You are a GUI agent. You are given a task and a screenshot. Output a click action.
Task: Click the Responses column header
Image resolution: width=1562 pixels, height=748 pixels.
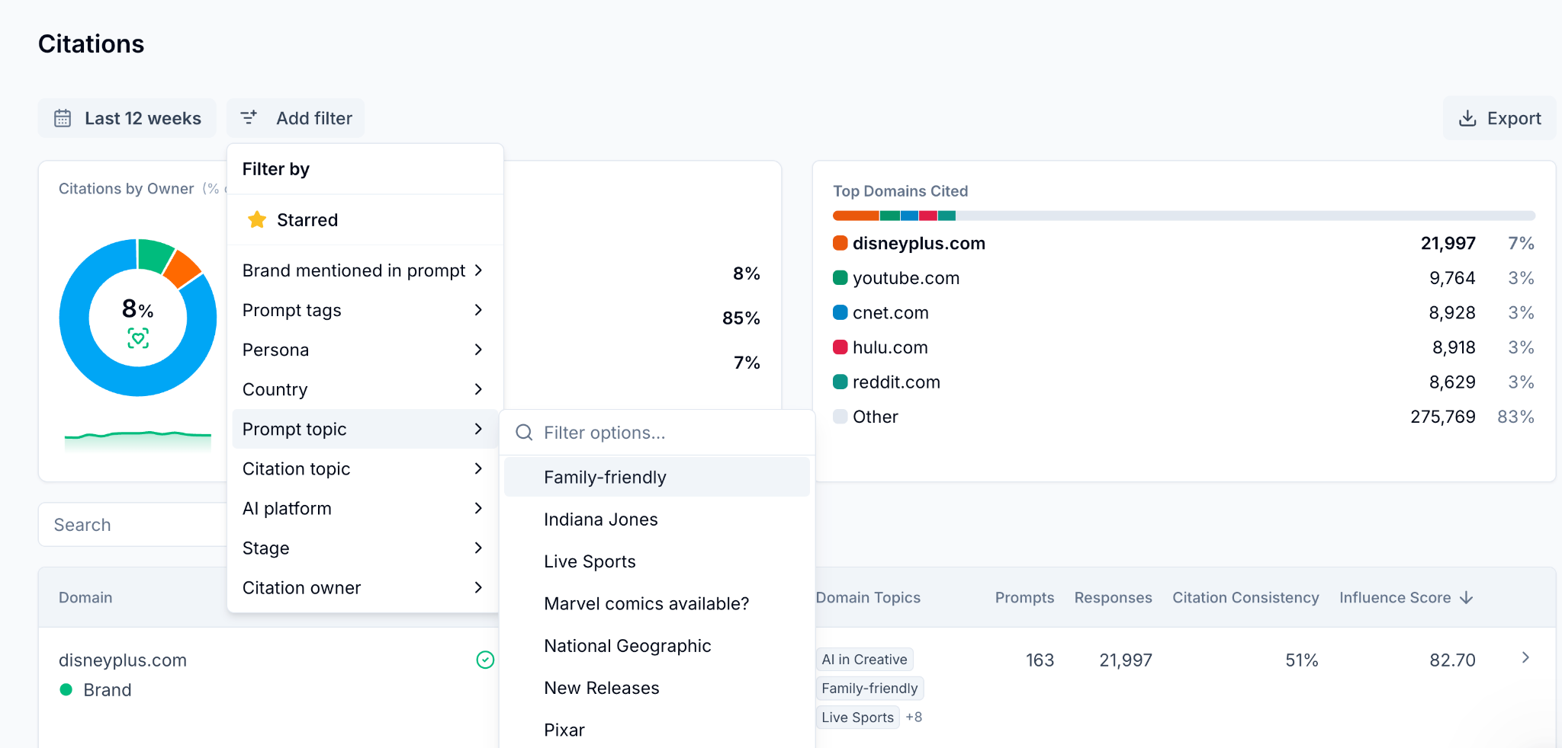pos(1113,598)
